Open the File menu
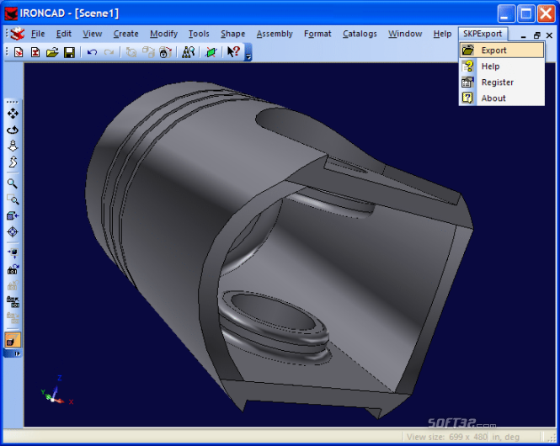Viewport: 560px width, 446px height. 38,34
